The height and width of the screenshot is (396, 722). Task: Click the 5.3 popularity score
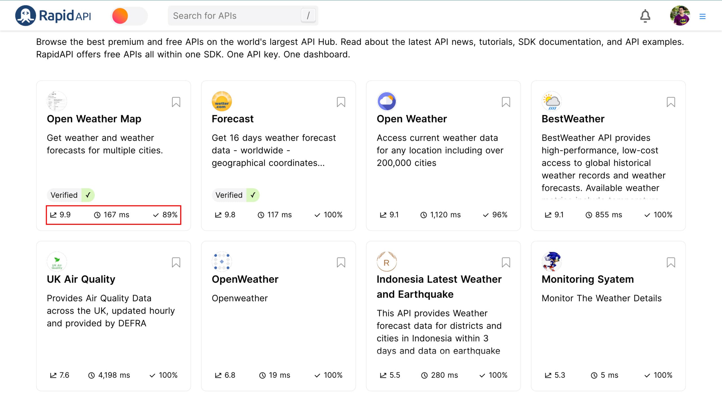pyautogui.click(x=555, y=375)
